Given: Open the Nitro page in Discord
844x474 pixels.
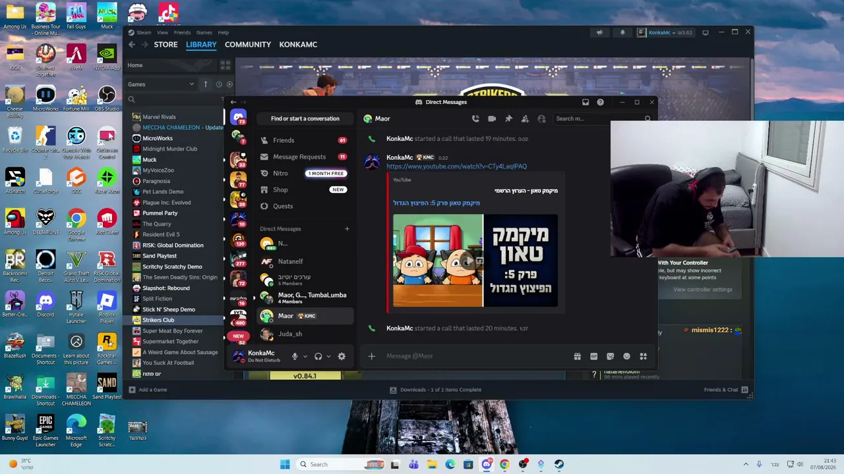Looking at the screenshot, I should point(305,173).
